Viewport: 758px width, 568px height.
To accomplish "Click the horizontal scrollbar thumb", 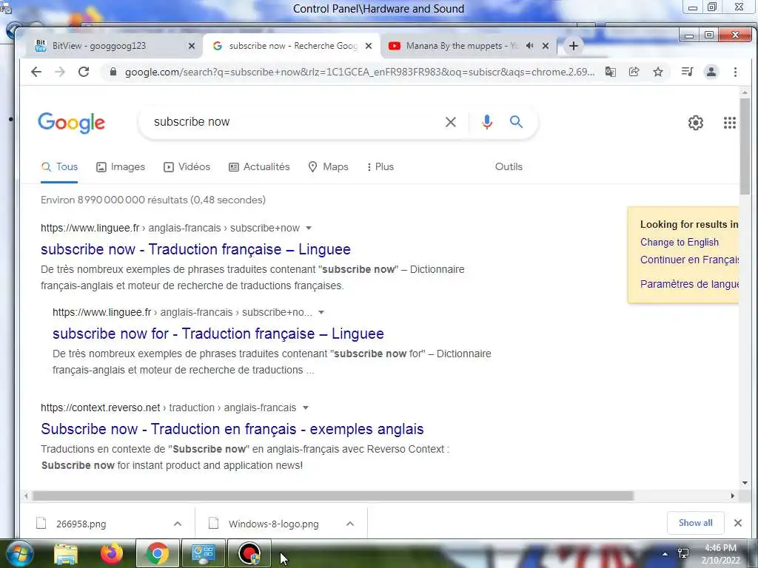I will [332, 496].
